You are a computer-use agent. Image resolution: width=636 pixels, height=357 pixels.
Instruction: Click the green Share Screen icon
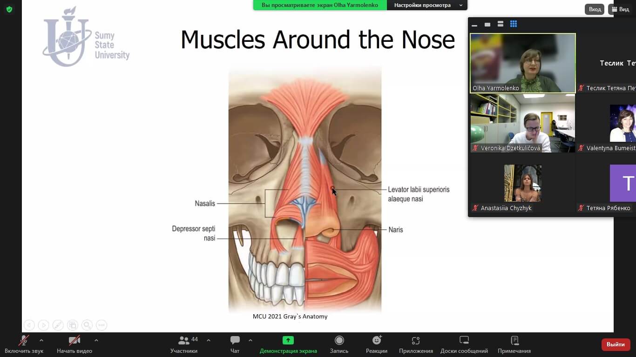tap(288, 341)
